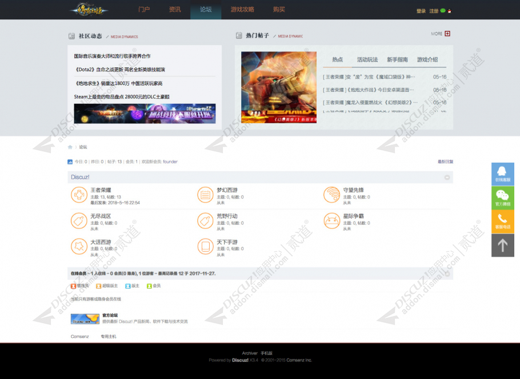Open the Dota2 血命之战更新 article

coord(119,70)
